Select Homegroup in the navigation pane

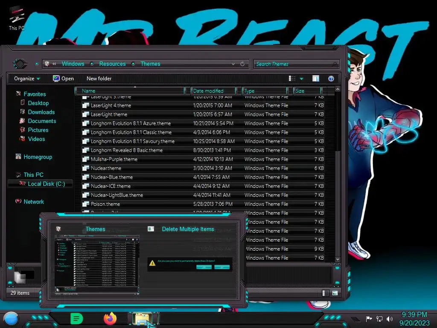(38, 157)
